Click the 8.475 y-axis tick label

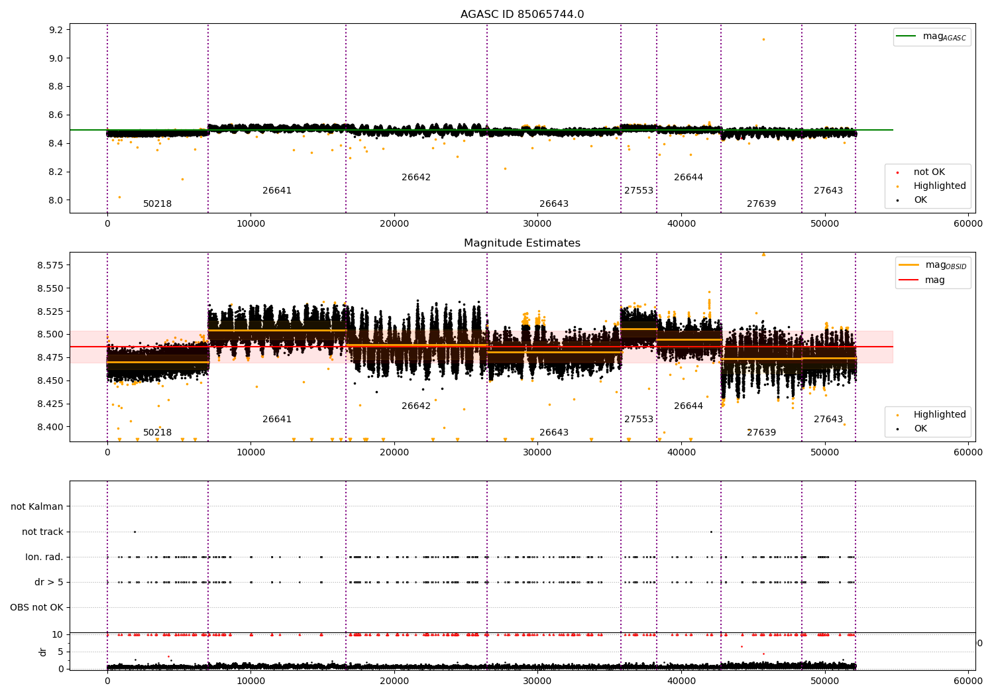(x=50, y=358)
